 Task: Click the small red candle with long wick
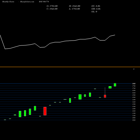coord(105,96)
